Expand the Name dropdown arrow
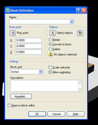Image resolution: width=98 pixels, height=125 pixels. pos(72,22)
